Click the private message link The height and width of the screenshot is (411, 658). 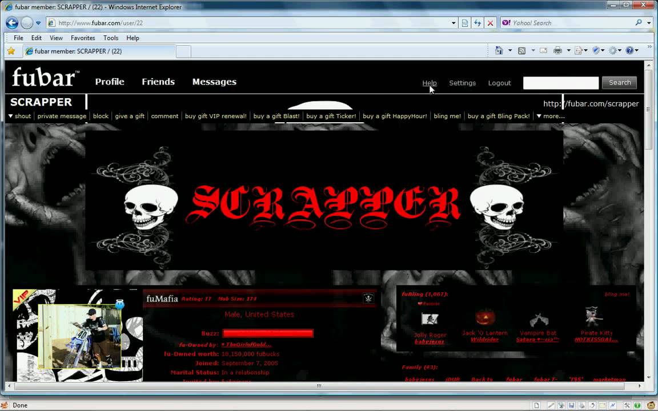click(x=62, y=116)
